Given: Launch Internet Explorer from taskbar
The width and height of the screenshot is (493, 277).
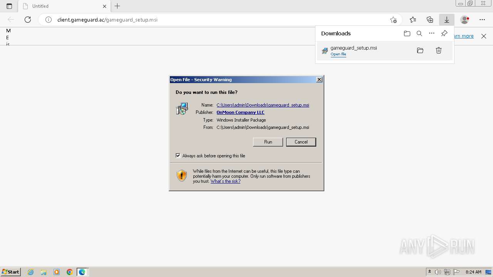Looking at the screenshot, I should 30,272.
